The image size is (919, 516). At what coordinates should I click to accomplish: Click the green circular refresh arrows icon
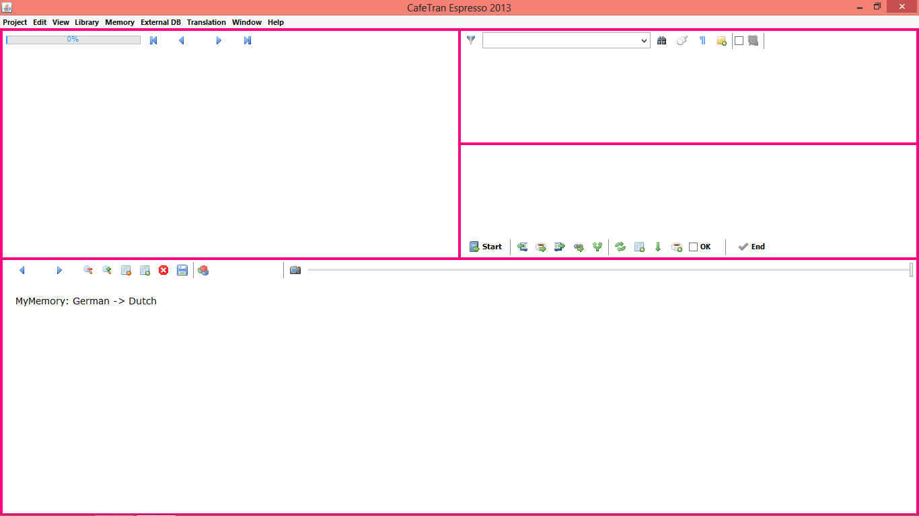(620, 247)
